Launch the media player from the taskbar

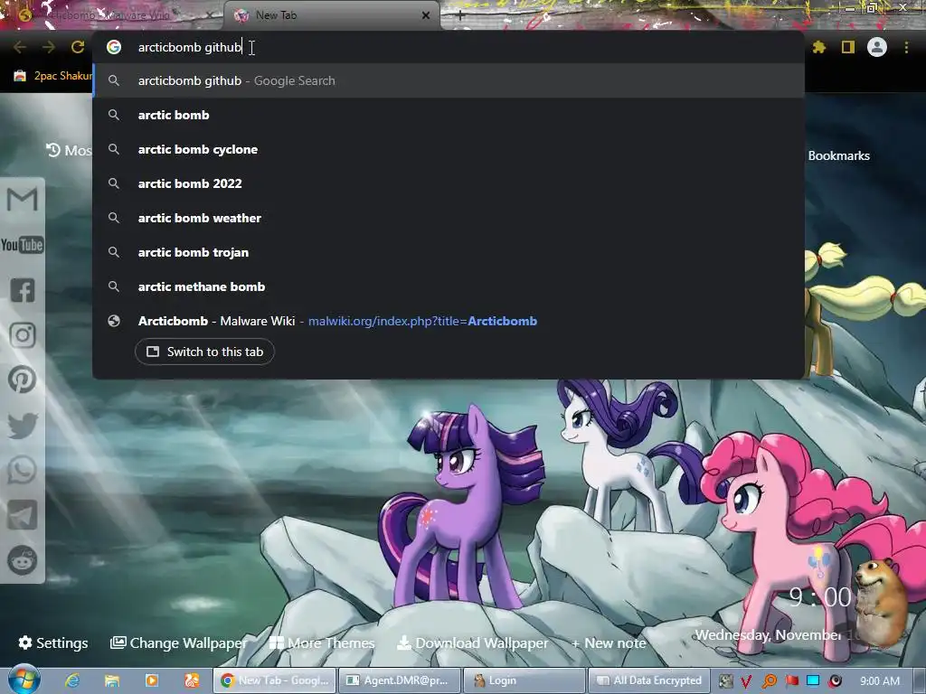pos(152,680)
